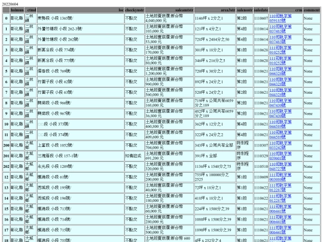Click the ctmd column header
The width and height of the screenshot is (323, 242).
pyautogui.click(x=31, y=10)
